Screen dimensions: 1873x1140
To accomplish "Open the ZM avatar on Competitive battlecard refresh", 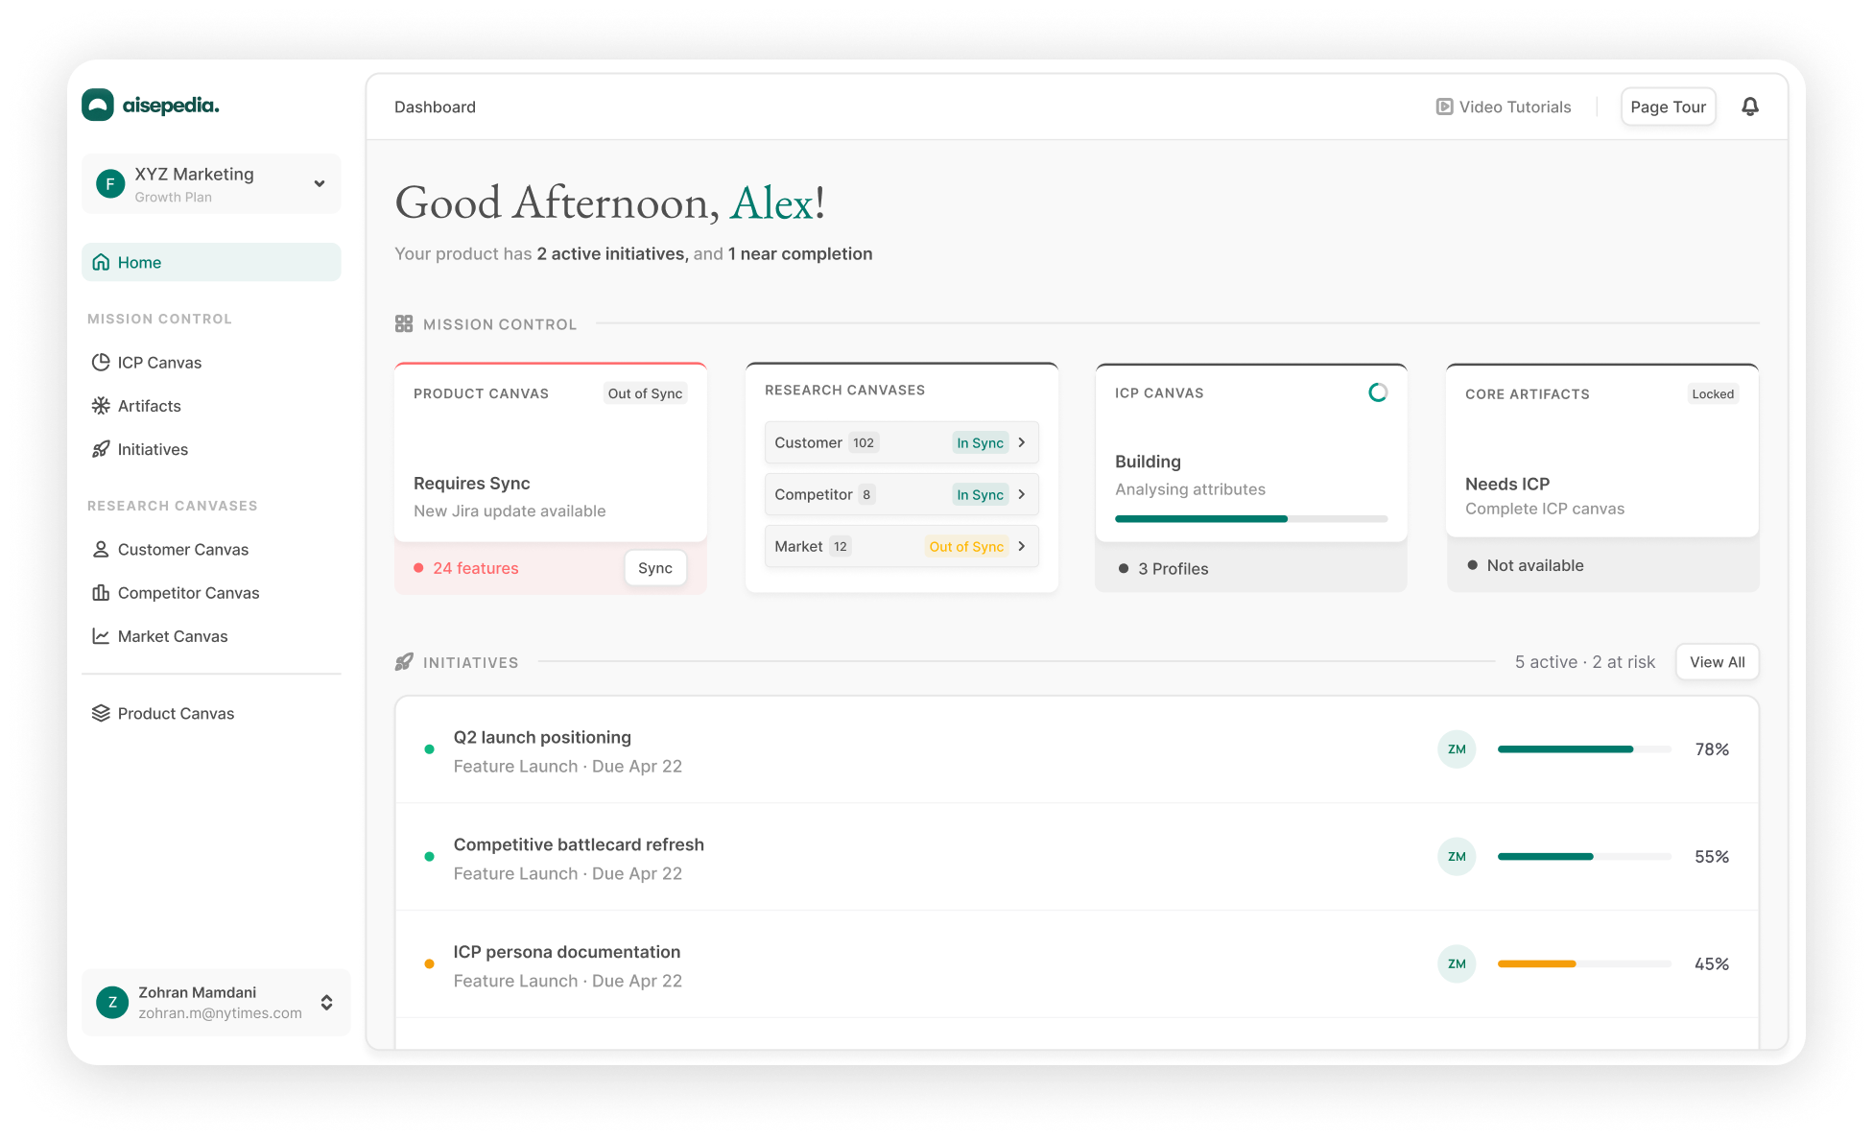I will click(x=1457, y=857).
